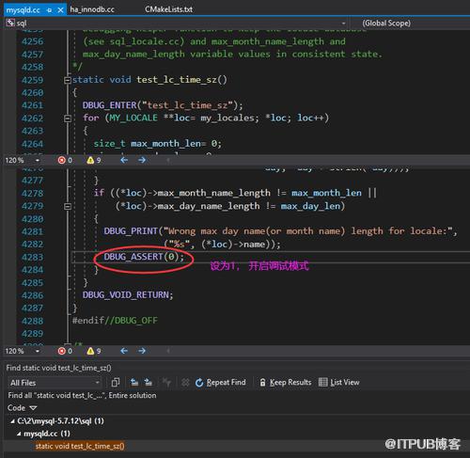
Task: Collapse the C:\2\mysql-5.7.12\sql results node
Action: [12, 421]
